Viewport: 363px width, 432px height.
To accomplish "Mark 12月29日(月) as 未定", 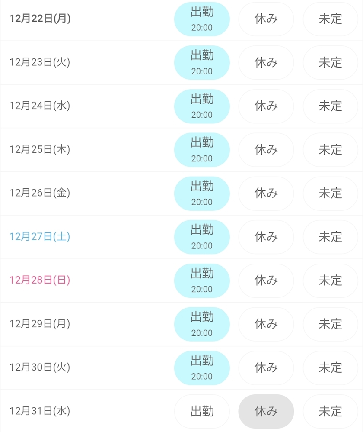I will pos(331,324).
